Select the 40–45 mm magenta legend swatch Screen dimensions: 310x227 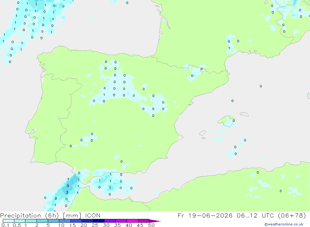pos(132,221)
